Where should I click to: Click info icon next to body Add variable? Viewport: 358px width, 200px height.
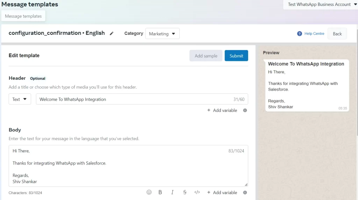pos(245,192)
